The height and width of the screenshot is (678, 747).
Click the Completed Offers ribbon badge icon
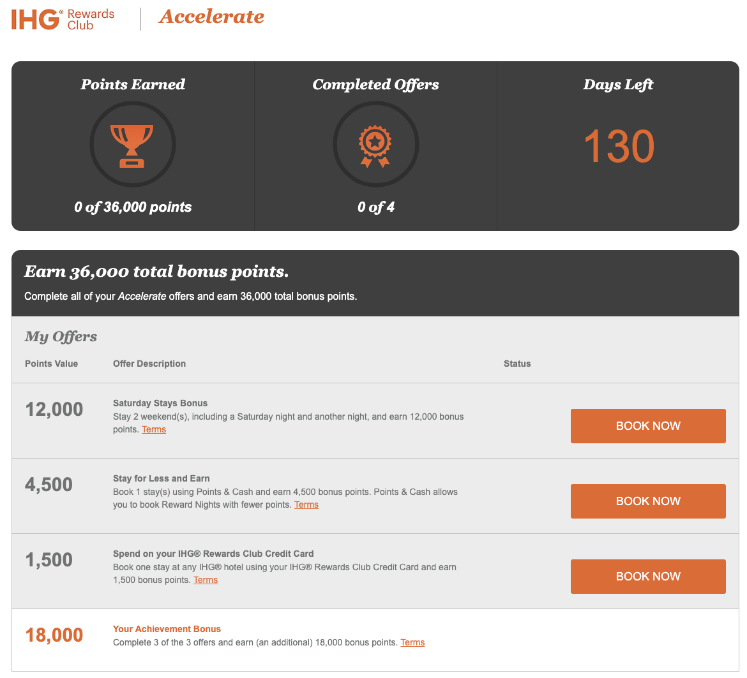tap(375, 146)
